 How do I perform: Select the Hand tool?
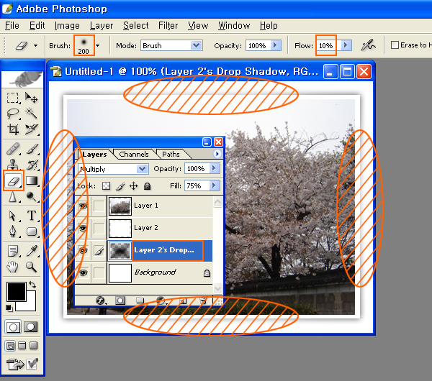(13, 267)
